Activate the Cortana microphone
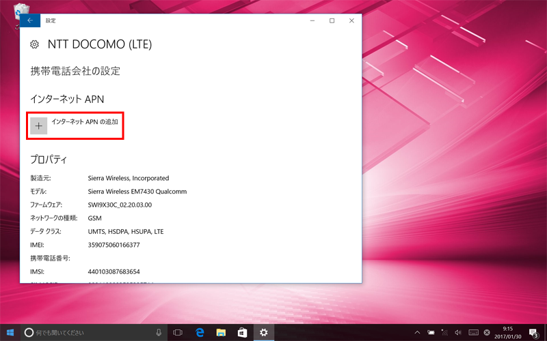Image resolution: width=547 pixels, height=341 pixels. (x=159, y=333)
